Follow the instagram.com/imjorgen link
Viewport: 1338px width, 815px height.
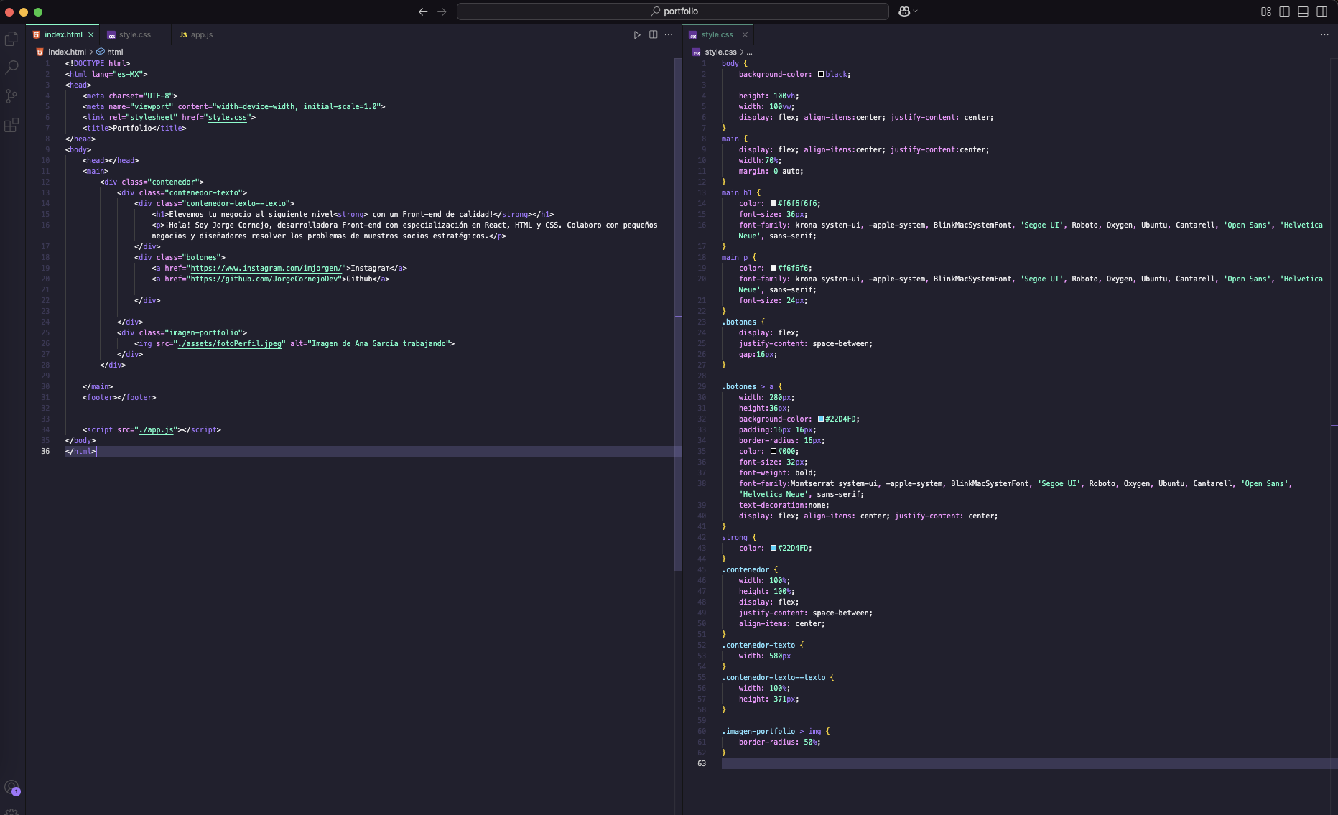(268, 268)
